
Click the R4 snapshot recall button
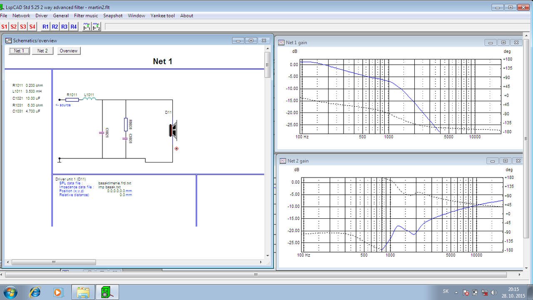[73, 27]
